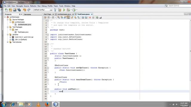This screenshot has width=191, height=107.
Task: Open the Debug Project dropdown arrow
Action: 71,10
